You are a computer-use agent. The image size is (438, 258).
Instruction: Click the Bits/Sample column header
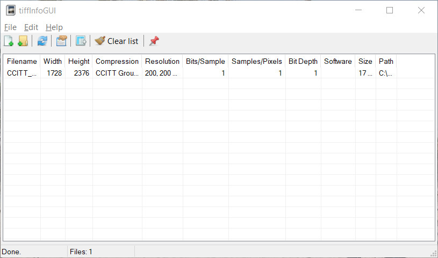coord(205,61)
